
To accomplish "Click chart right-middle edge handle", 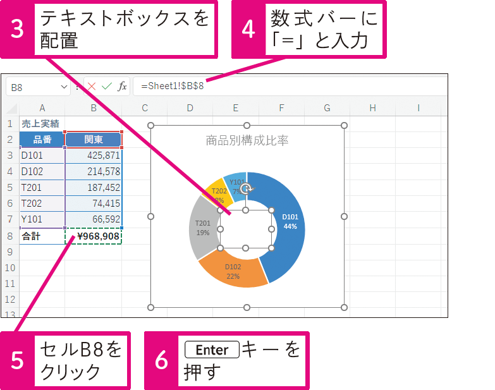I will pos(344,216).
